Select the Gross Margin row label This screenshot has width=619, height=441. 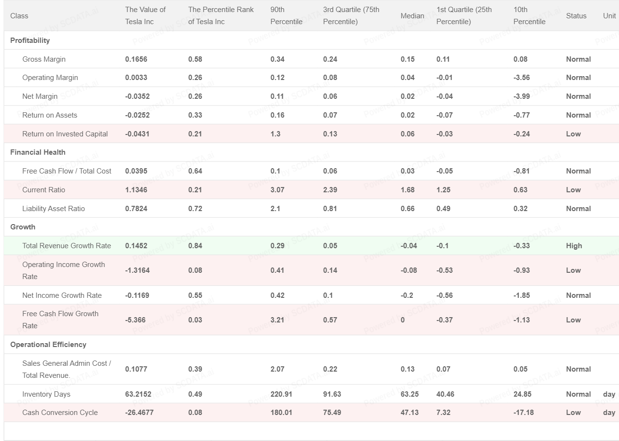click(44, 59)
